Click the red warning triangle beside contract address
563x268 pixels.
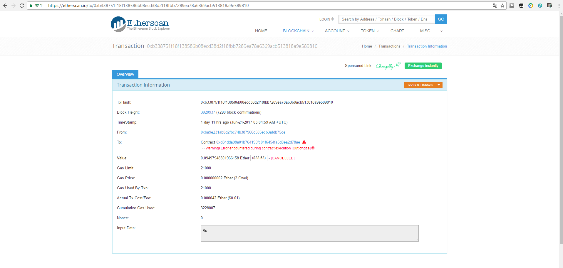[x=304, y=142]
